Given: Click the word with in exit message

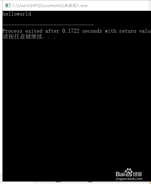Looking at the screenshot, I should [x=111, y=31].
